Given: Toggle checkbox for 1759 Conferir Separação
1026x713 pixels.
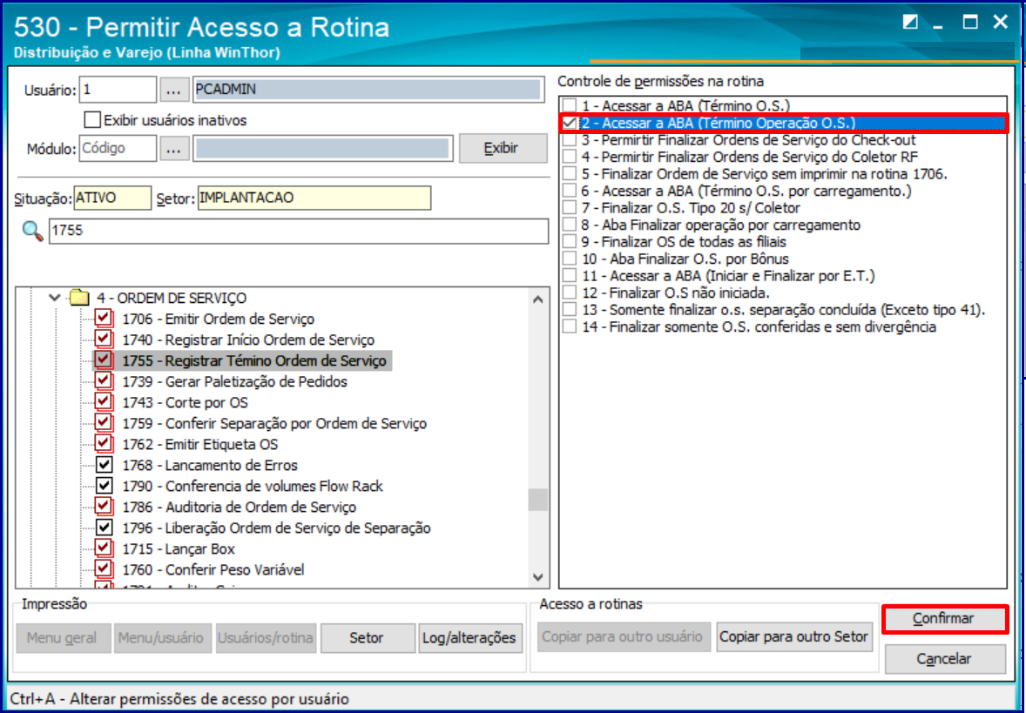Looking at the screenshot, I should [104, 423].
